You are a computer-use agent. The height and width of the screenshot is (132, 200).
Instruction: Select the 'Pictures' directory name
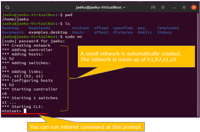123,32
